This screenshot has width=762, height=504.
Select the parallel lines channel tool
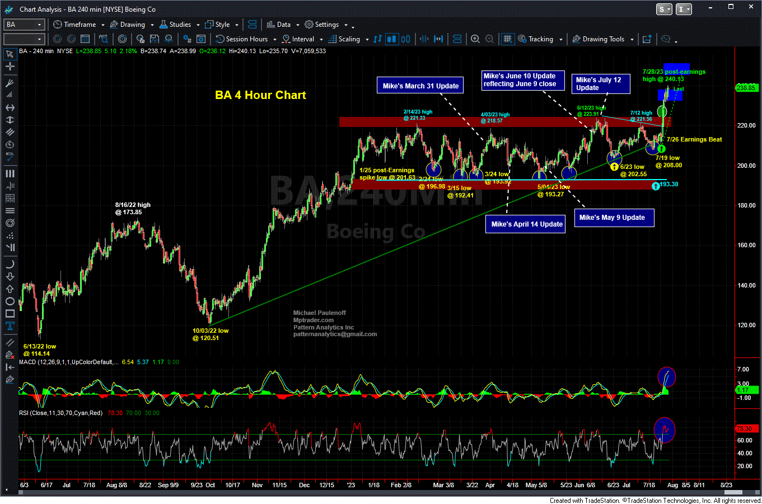(10, 132)
